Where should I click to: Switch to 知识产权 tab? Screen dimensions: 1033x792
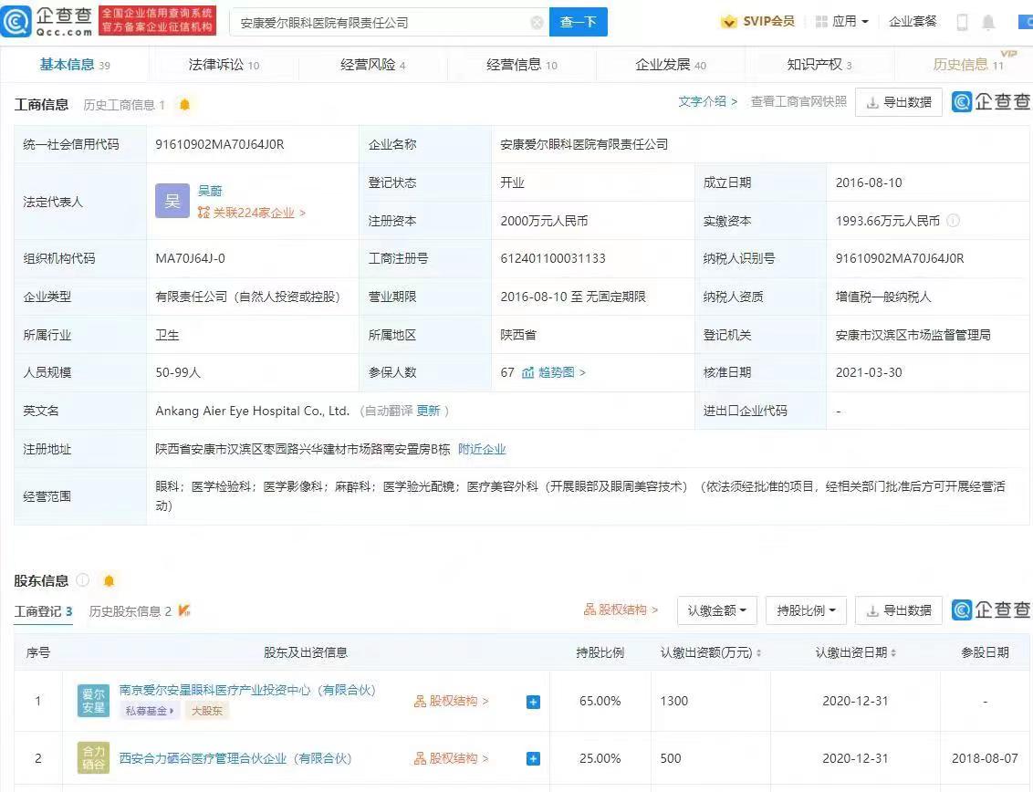[x=819, y=65]
